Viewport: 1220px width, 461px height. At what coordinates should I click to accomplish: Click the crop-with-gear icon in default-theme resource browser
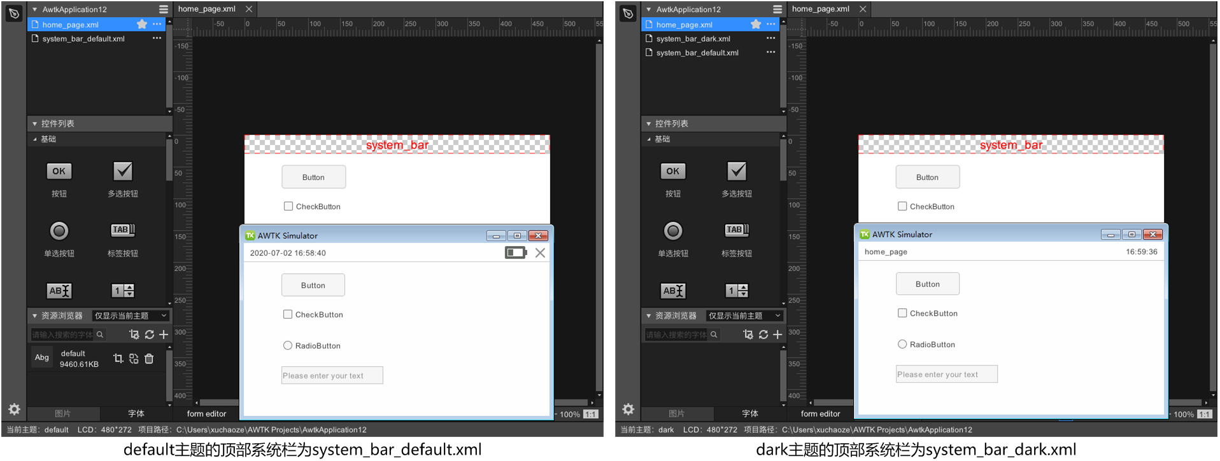[x=134, y=334]
